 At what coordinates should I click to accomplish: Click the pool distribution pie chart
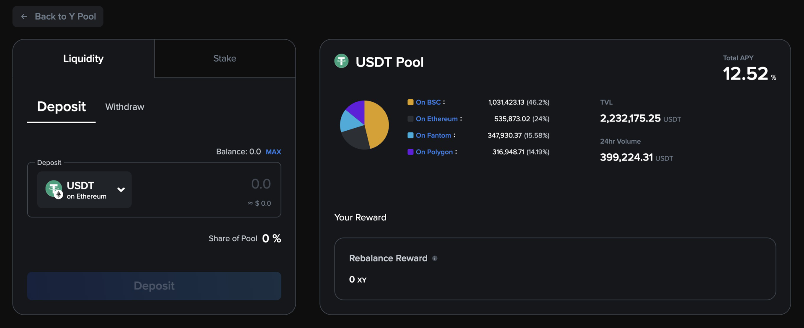point(364,125)
